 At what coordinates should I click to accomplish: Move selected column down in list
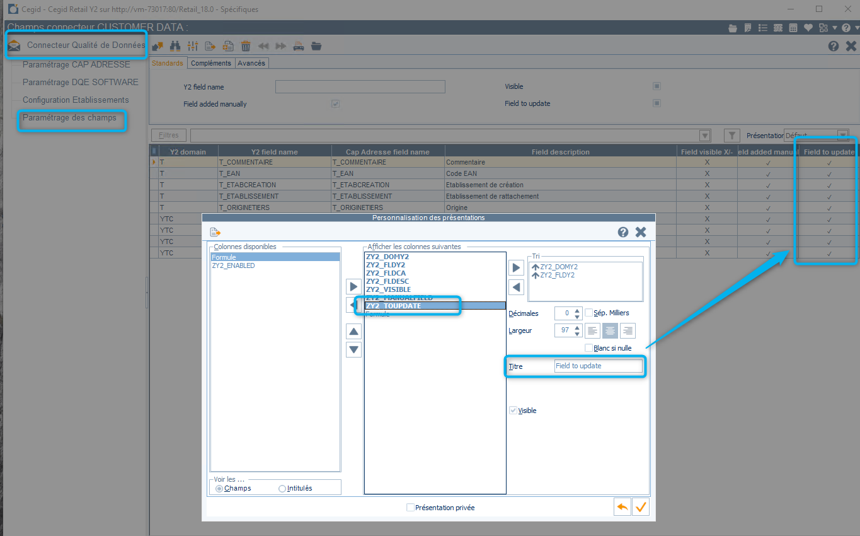tap(354, 349)
